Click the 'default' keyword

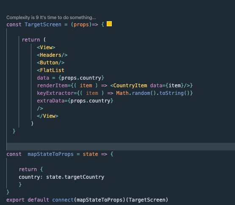pos(39,200)
